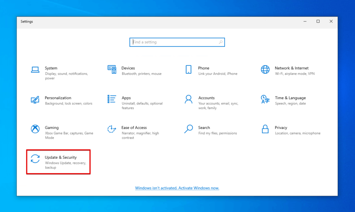355x212 pixels.
Task: Click the Settings window title bar
Action: pyautogui.click(x=156, y=21)
